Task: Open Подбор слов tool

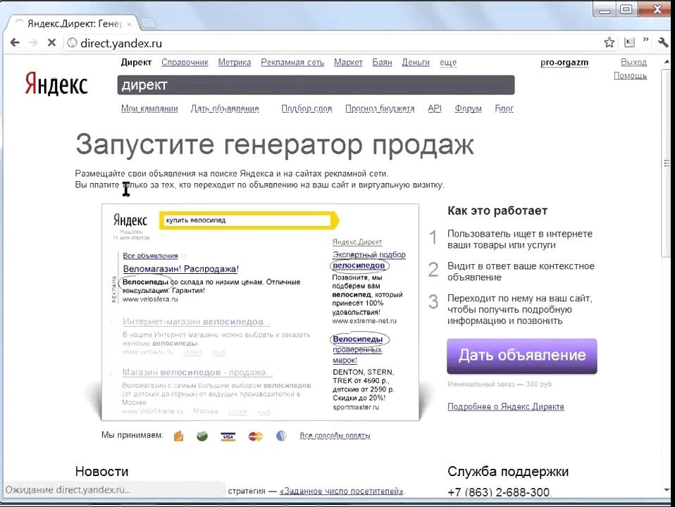Action: 306,108
